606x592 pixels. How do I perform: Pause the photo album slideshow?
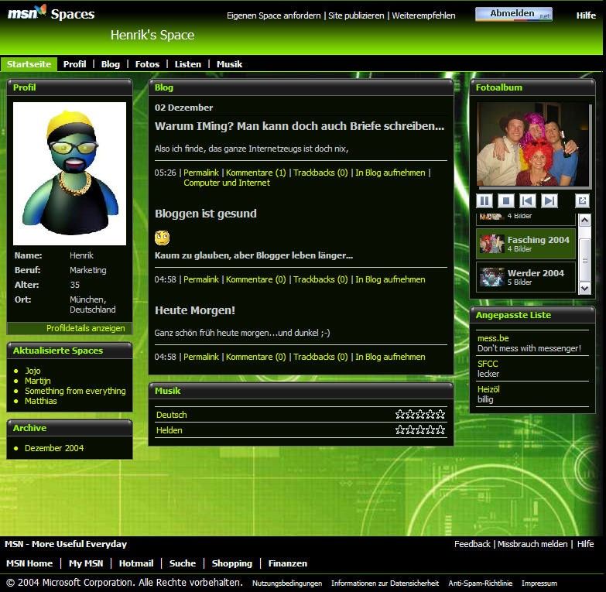click(484, 201)
